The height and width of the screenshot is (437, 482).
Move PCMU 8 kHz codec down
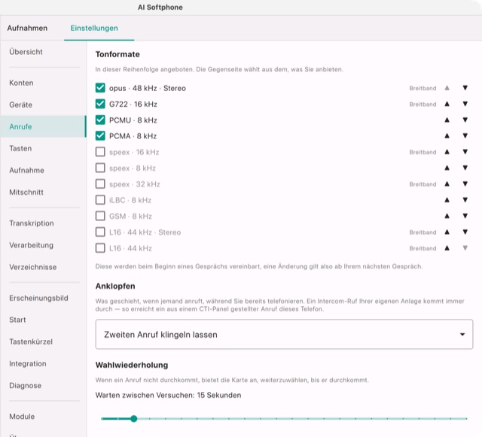coord(465,120)
